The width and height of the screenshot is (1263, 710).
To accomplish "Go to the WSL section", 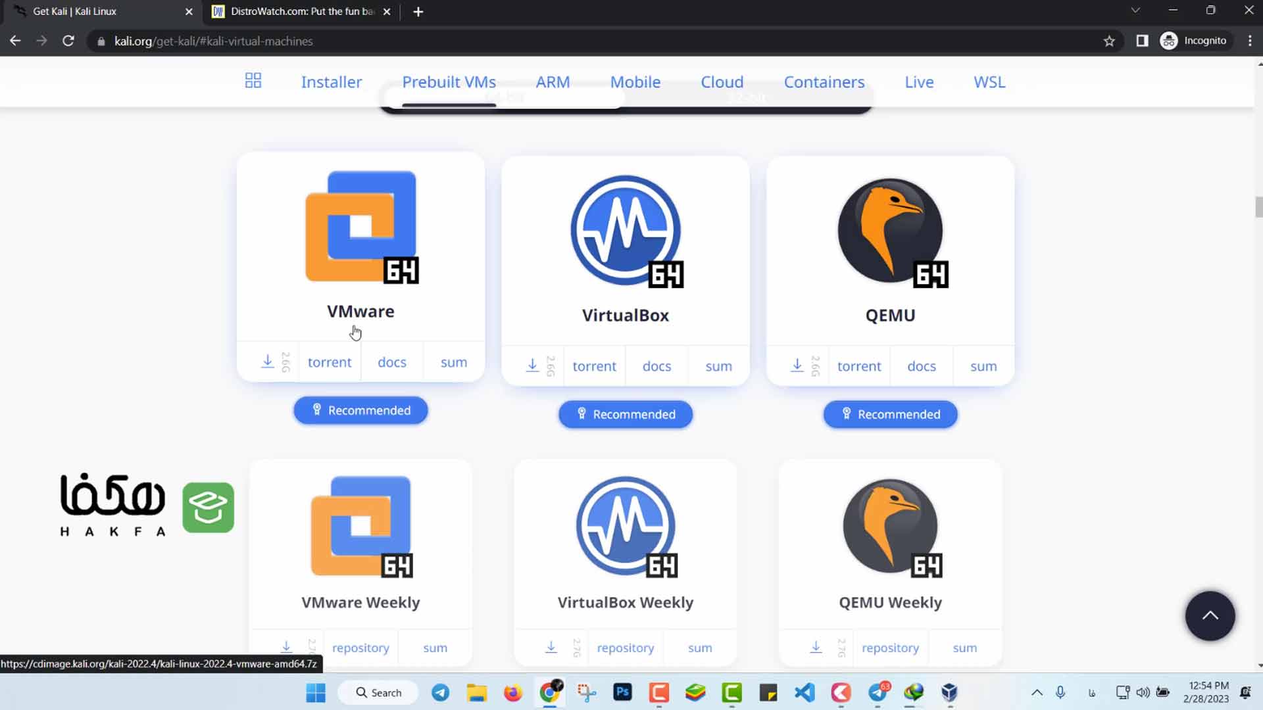I will (989, 82).
